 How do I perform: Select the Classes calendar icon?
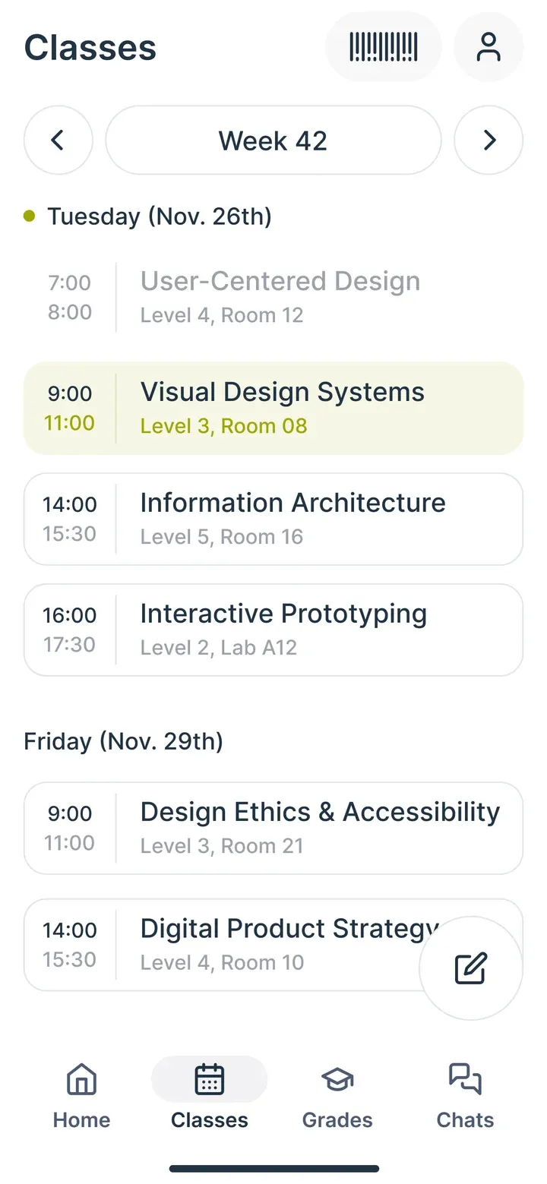(210, 1079)
